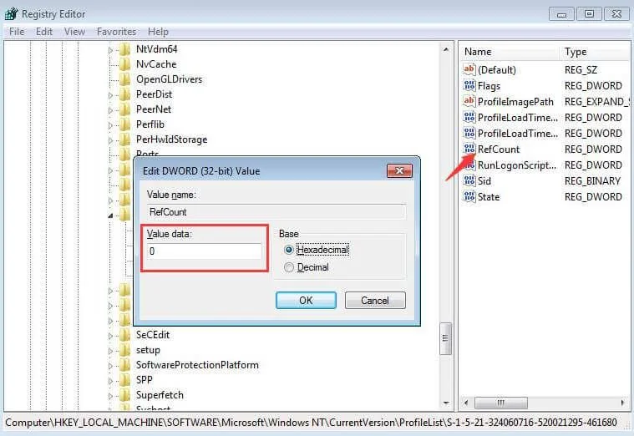This screenshot has width=634, height=436.
Task: Click the Registry Editor app icon in title bar
Action: (x=12, y=13)
